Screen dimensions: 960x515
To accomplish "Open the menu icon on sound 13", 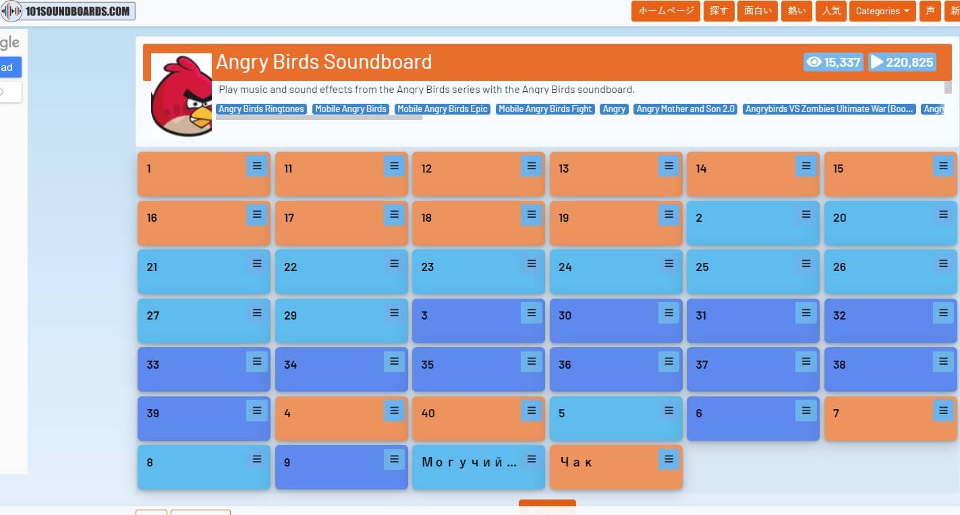I will pos(669,166).
